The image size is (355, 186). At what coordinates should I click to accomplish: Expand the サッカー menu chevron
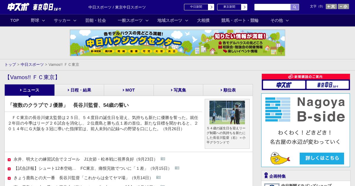click(x=75, y=21)
